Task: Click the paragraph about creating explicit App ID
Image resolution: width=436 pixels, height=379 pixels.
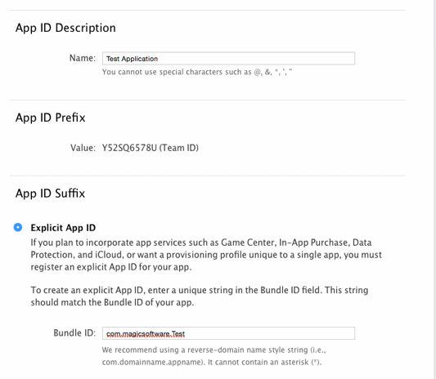Action: (x=200, y=296)
